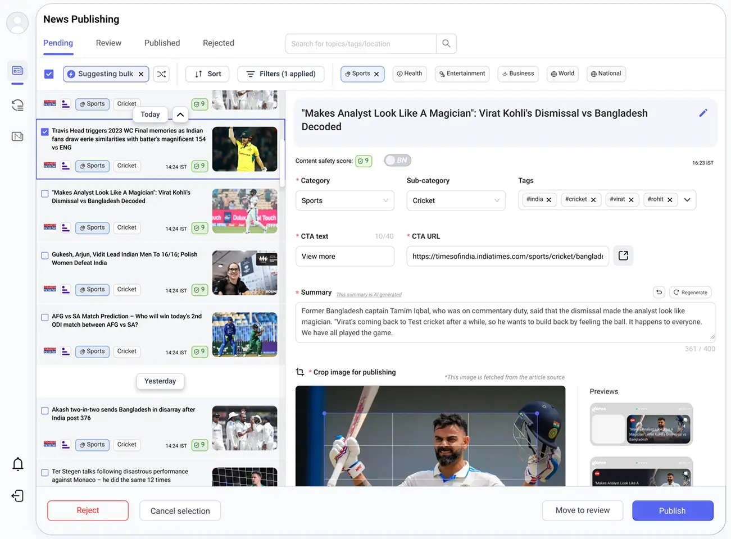The height and width of the screenshot is (539, 731).
Task: Remove the #rohit tag
Action: tap(670, 200)
